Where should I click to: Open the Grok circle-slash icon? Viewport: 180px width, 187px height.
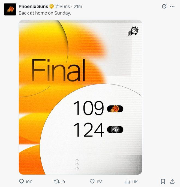[164, 6]
